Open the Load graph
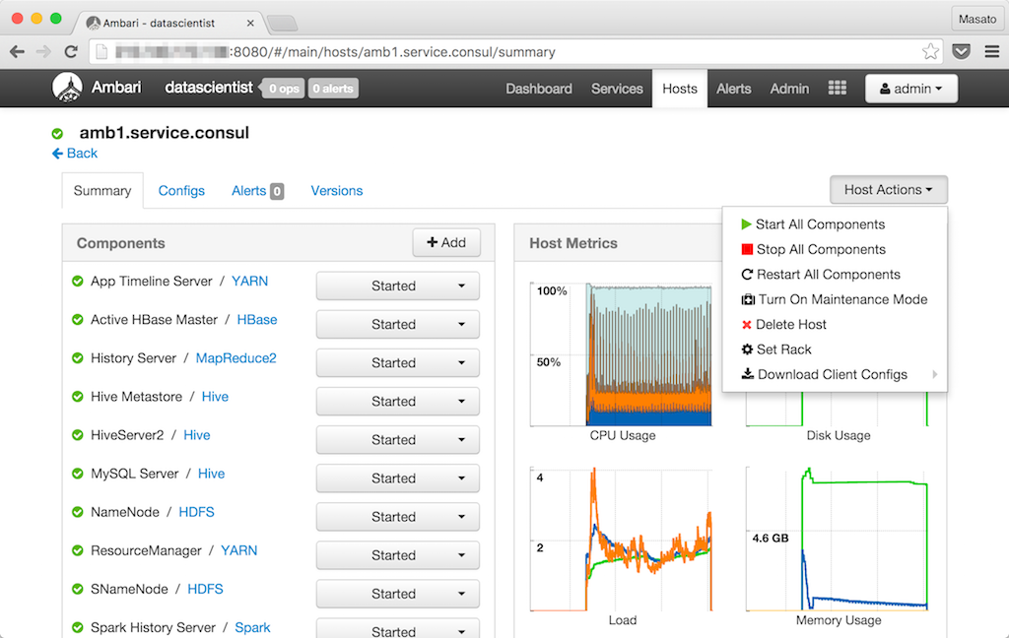Viewport: 1009px width, 638px height. tap(622, 540)
